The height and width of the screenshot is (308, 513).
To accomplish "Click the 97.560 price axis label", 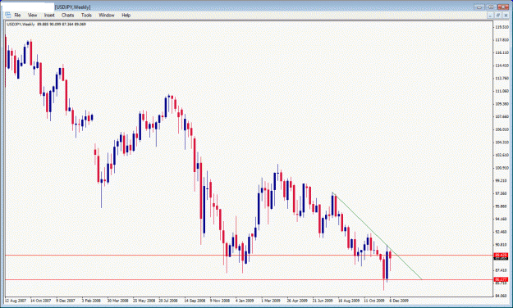I will (x=502, y=193).
